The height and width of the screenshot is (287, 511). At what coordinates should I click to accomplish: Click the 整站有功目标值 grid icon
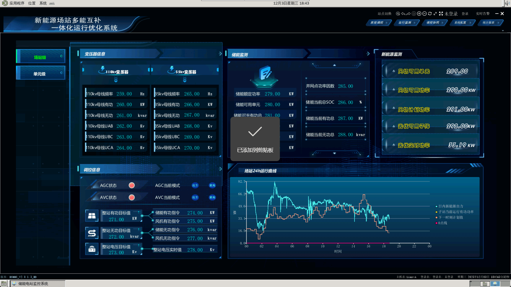[x=92, y=216]
